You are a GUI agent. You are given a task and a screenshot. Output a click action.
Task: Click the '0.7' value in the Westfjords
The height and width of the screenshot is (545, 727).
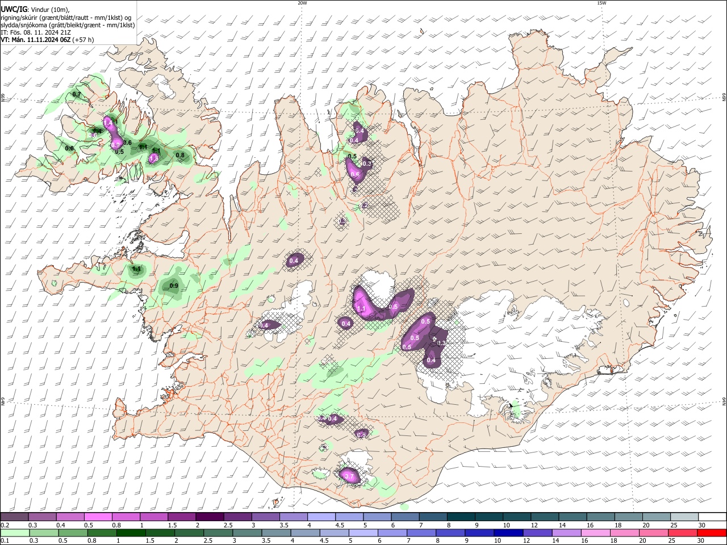(x=77, y=94)
